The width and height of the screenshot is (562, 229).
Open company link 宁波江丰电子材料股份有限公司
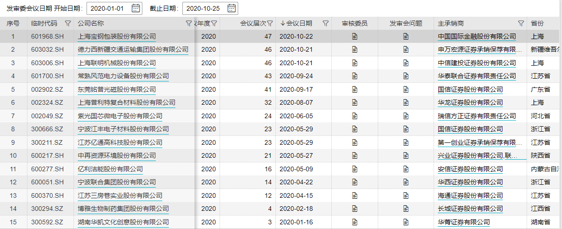pos(123,129)
